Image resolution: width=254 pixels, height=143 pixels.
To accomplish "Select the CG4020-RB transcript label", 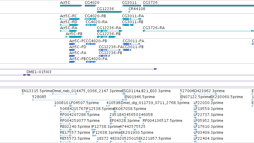I will pos(95,16).
